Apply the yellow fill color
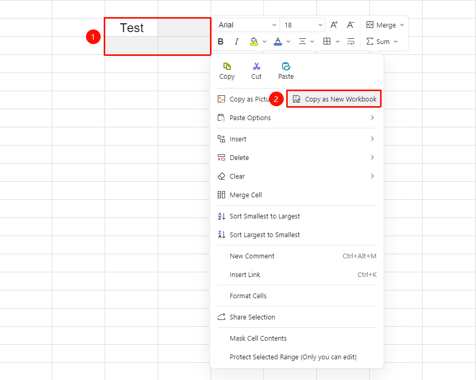 click(x=254, y=41)
